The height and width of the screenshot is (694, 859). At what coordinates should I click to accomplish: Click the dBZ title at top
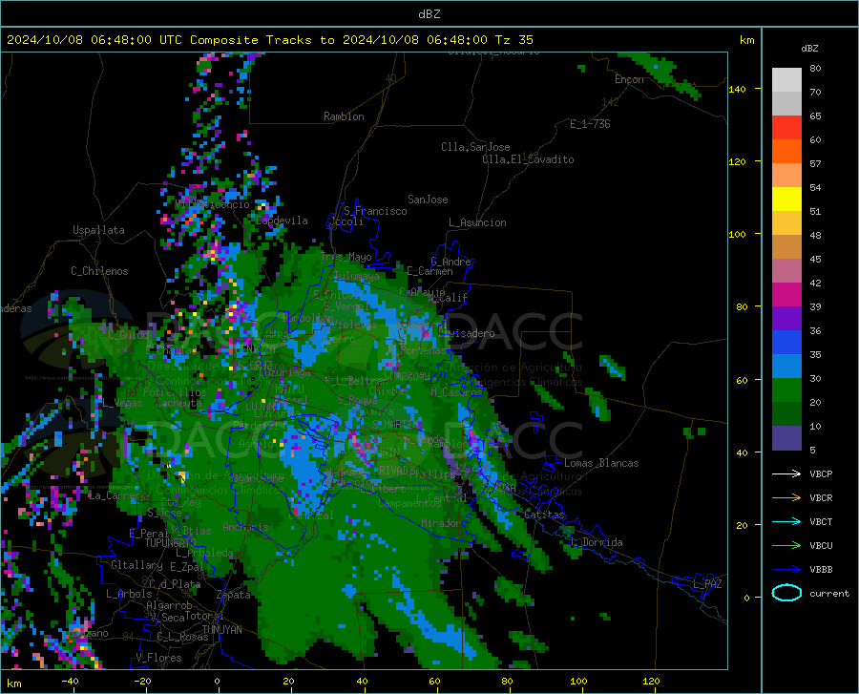tap(429, 14)
